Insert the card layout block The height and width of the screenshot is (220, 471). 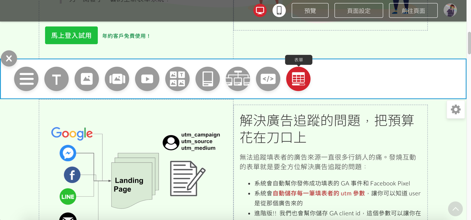pyautogui.click(x=208, y=79)
